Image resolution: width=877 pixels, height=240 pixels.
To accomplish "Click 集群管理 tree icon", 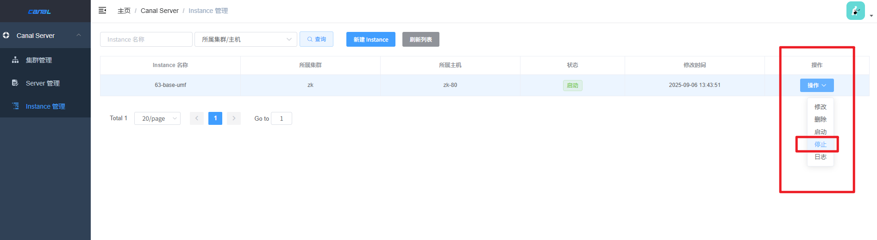I will point(15,60).
